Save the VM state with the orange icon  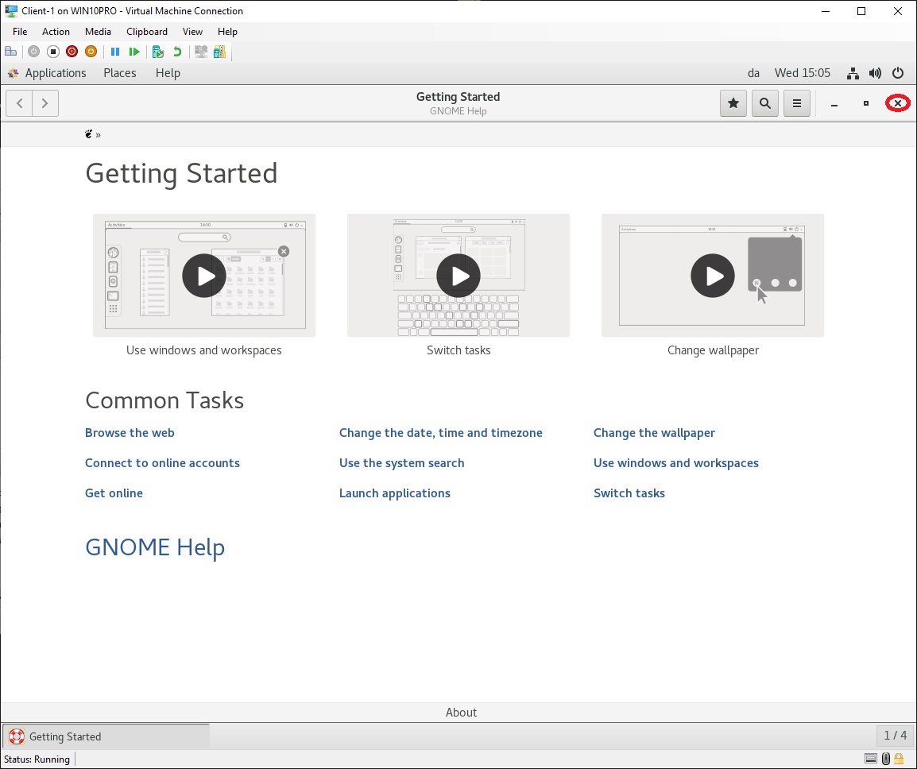[x=91, y=52]
